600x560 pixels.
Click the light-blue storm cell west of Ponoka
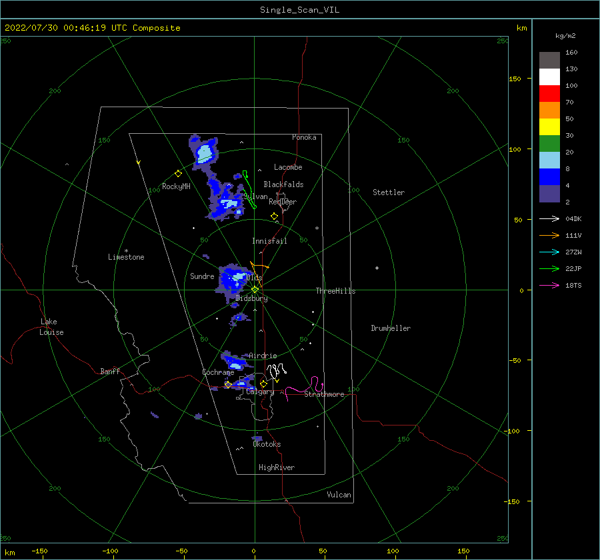[x=203, y=152]
